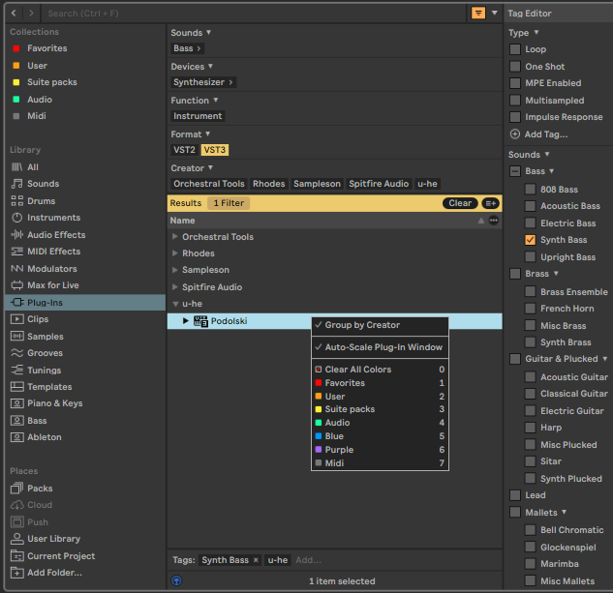This screenshot has height=593, width=613.
Task: Expand the Rhodes group
Action: coord(174,253)
